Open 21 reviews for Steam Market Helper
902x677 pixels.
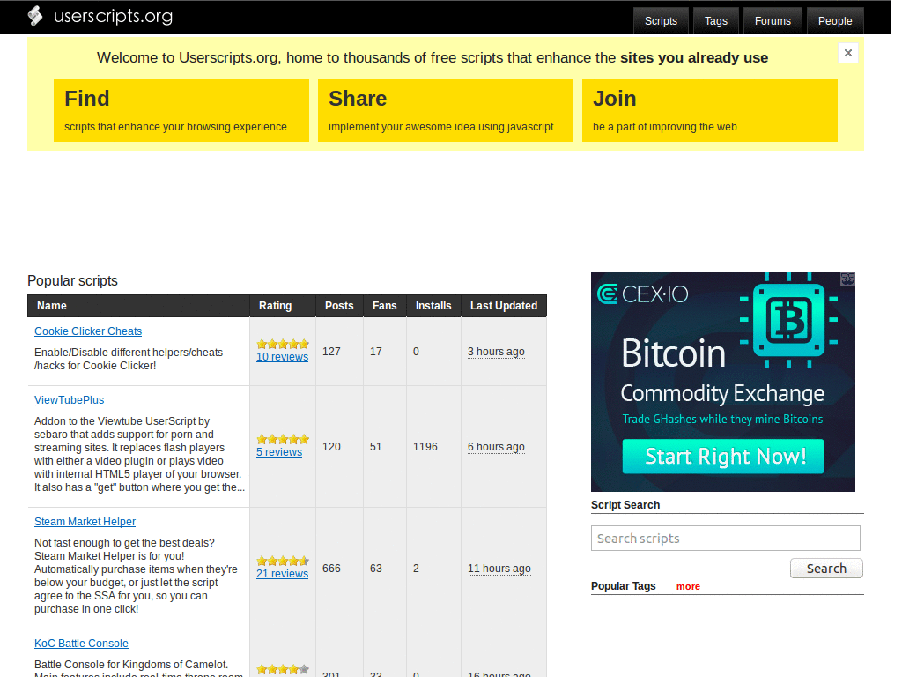282,574
